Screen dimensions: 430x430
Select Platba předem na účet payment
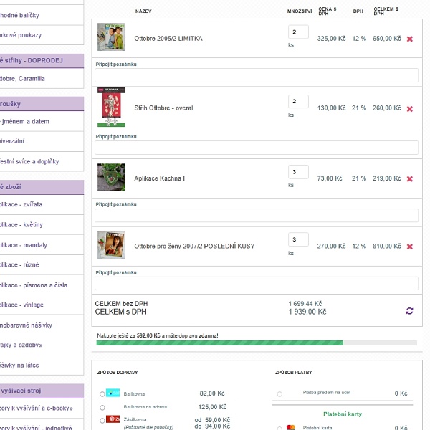click(x=279, y=394)
